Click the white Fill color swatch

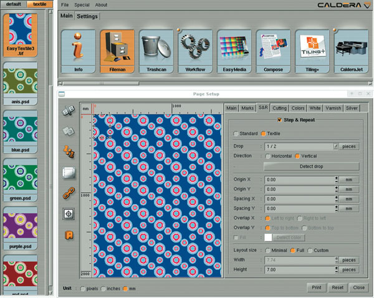[x=268, y=238]
